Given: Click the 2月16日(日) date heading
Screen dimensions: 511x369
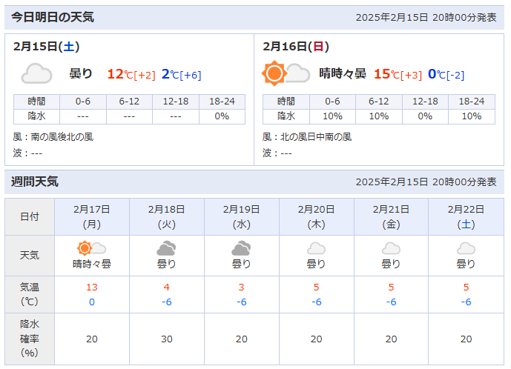Looking at the screenshot, I should point(295,46).
